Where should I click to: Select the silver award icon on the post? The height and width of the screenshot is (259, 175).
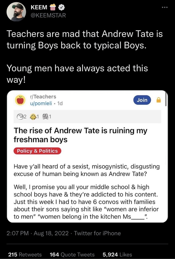click(x=20, y=116)
